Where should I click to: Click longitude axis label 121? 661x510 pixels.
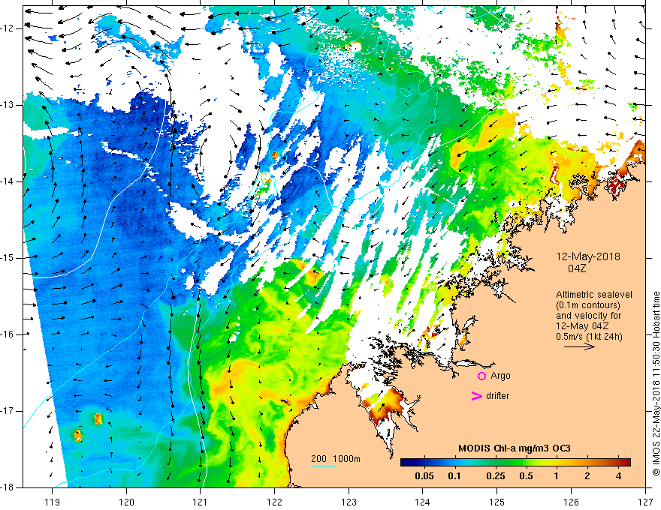(201, 502)
